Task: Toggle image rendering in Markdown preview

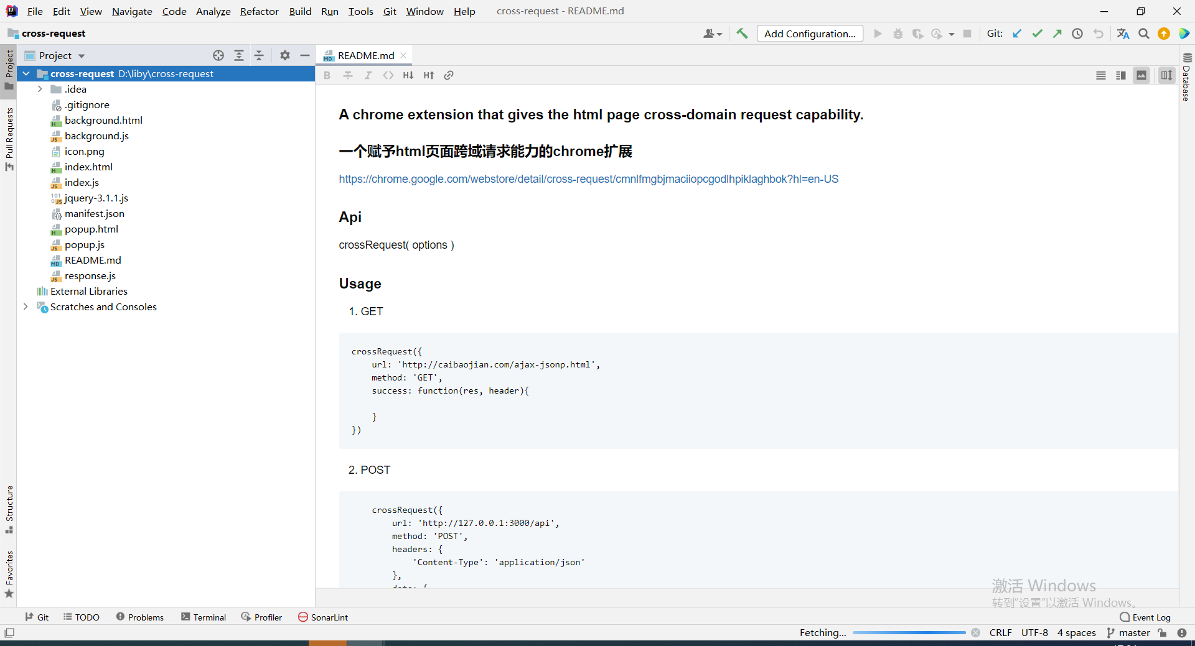Action: 1141,75
